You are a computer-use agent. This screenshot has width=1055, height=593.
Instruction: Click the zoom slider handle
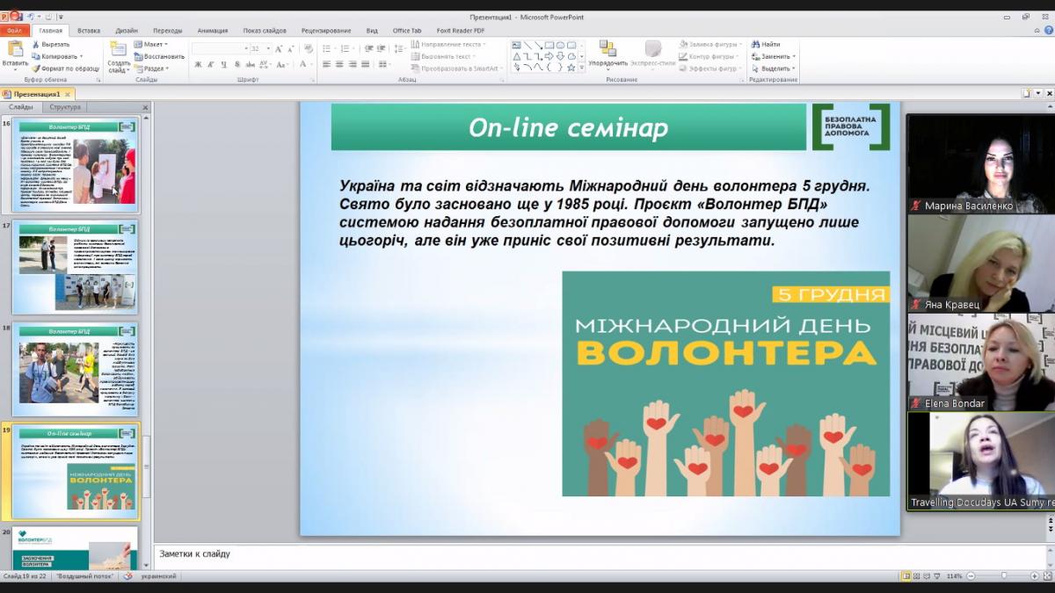tap(1004, 576)
